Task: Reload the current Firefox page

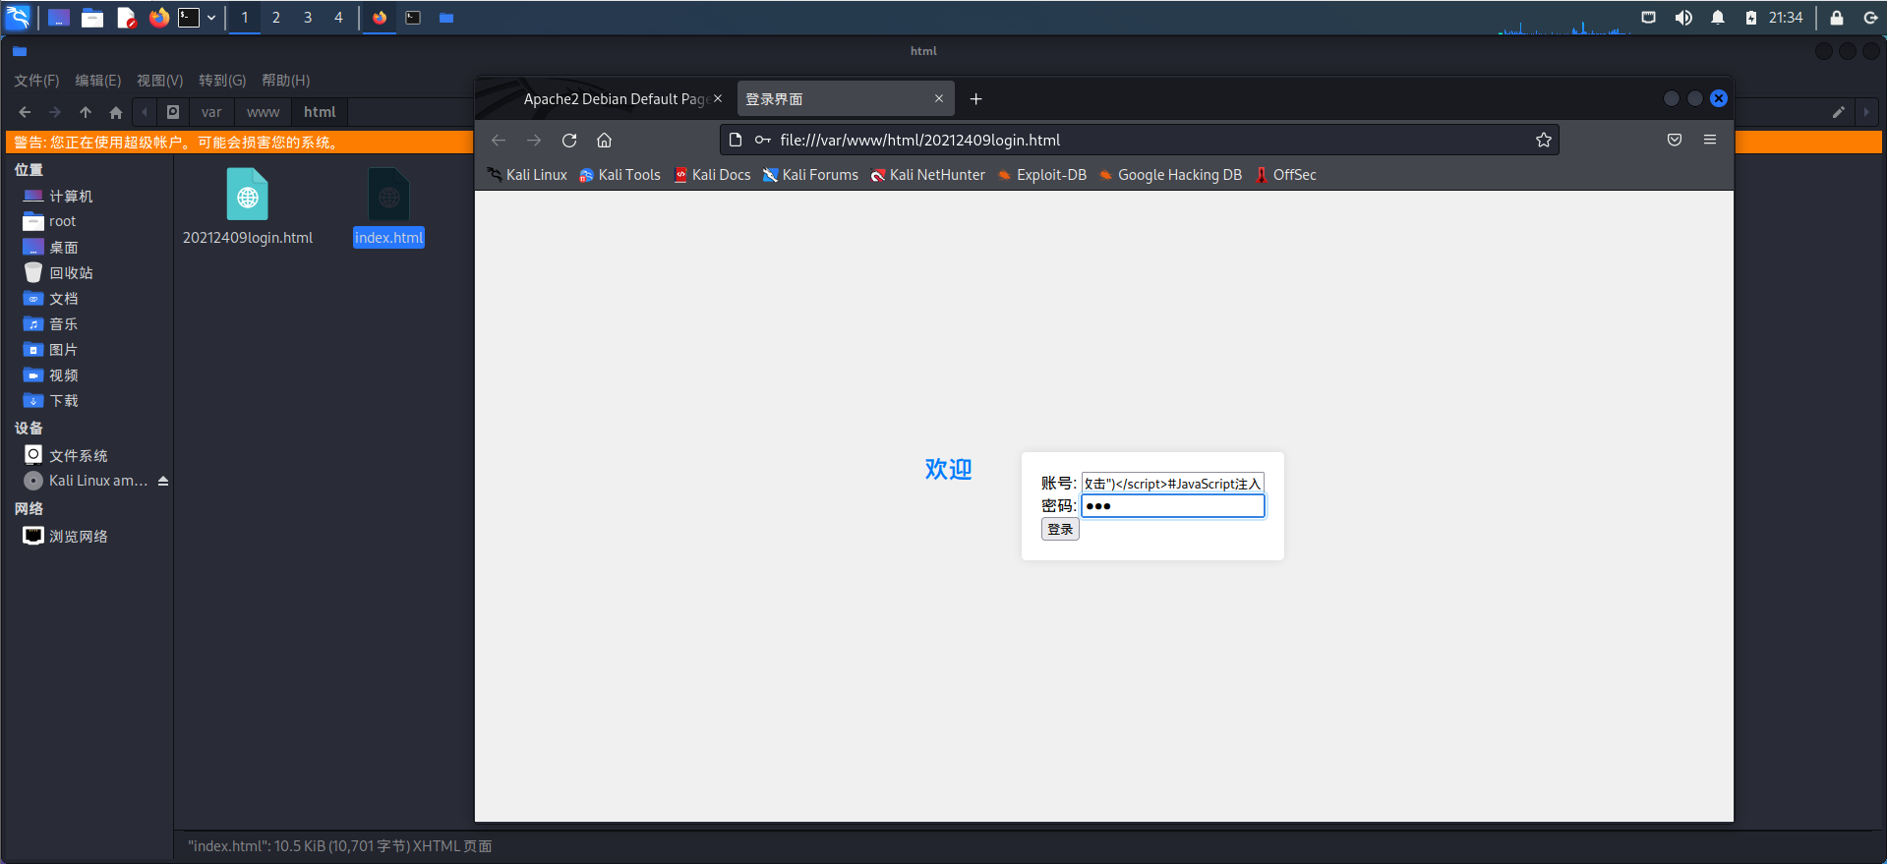Action: tap(569, 141)
